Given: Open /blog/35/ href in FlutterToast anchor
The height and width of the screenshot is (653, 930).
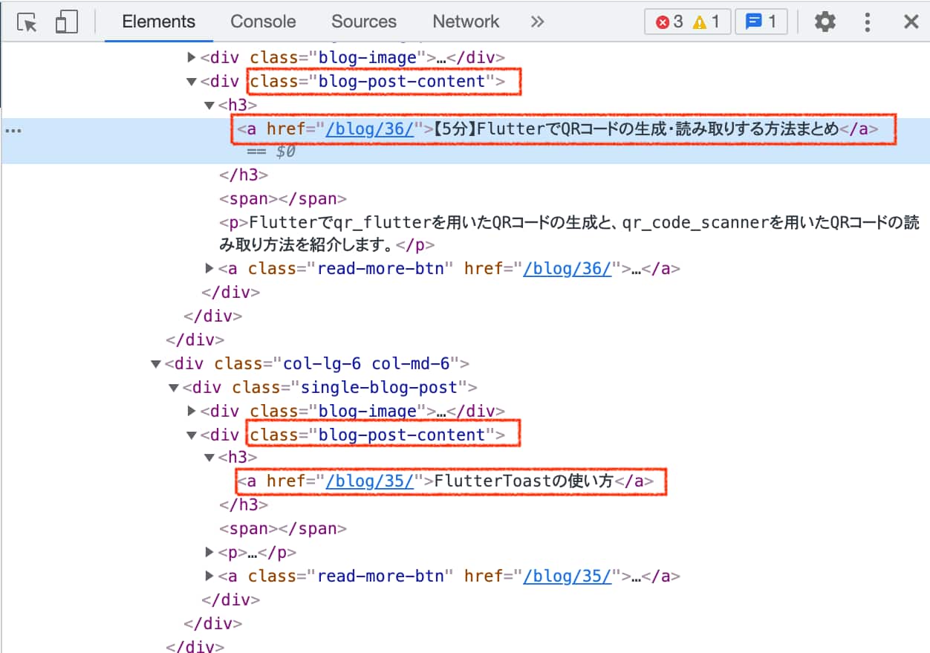Looking at the screenshot, I should (370, 481).
